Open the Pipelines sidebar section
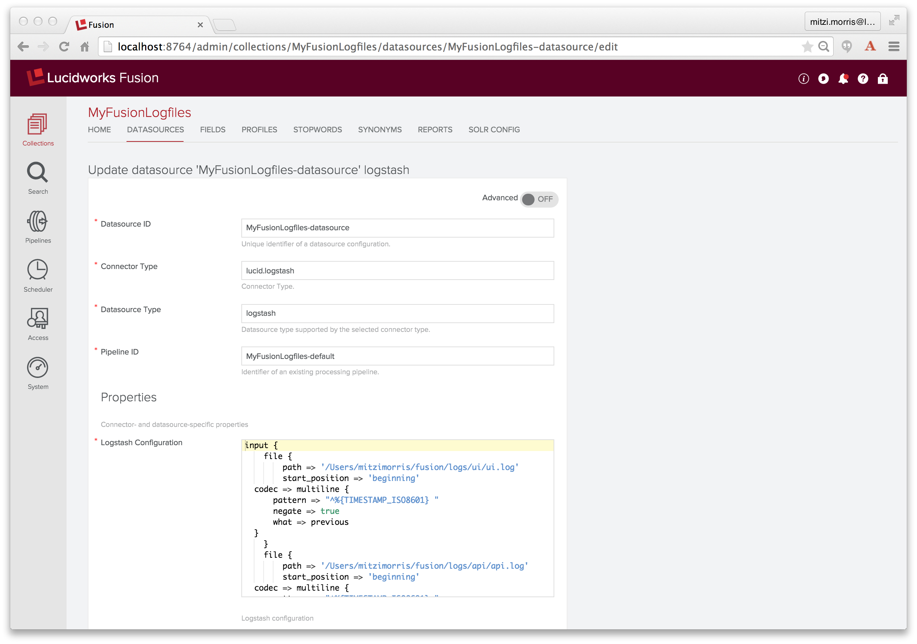Viewport: 917px width, 644px height. tap(38, 227)
